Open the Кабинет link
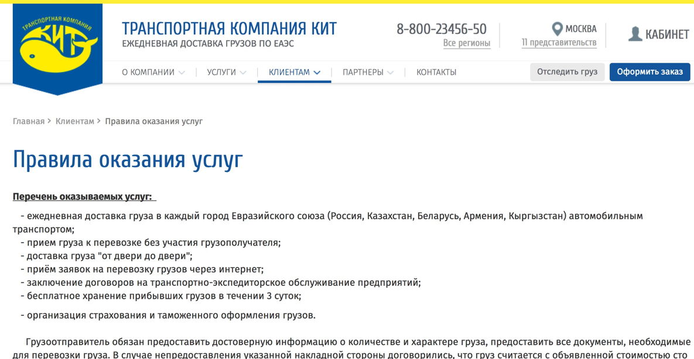This screenshot has height=359, width=694. click(667, 34)
